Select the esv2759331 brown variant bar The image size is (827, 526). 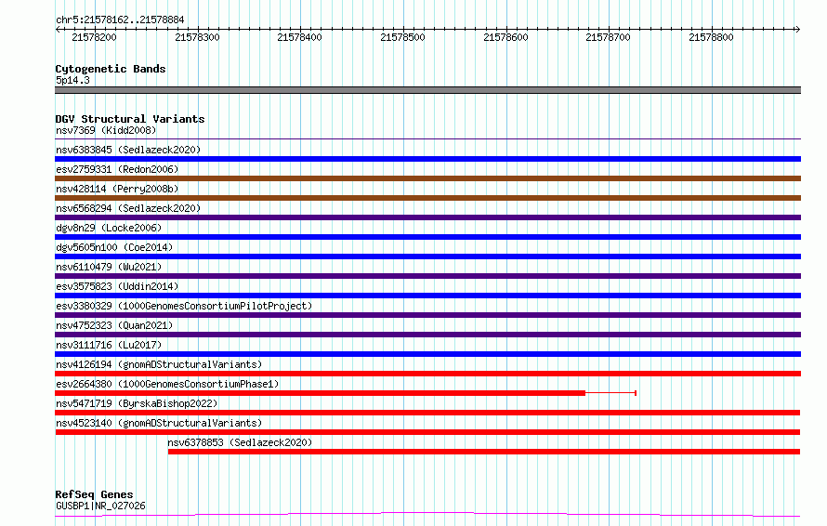click(427, 178)
